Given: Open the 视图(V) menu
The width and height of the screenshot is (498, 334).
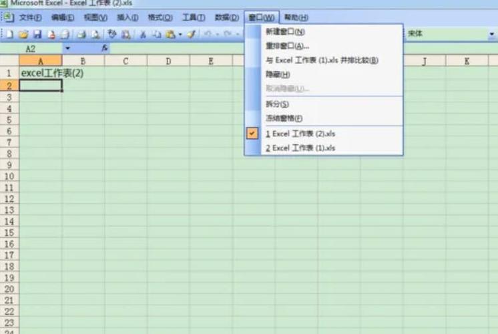Looking at the screenshot, I should 95,17.
